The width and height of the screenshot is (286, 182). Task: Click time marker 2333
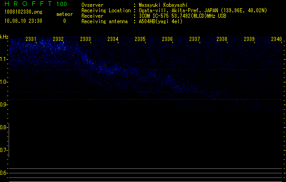coord(85,39)
